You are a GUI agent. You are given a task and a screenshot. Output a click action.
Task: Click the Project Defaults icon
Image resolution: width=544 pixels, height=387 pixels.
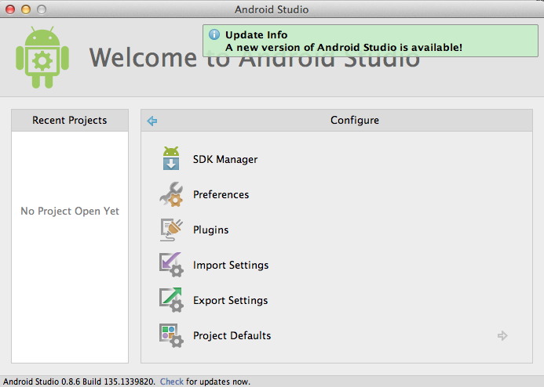[x=171, y=335]
